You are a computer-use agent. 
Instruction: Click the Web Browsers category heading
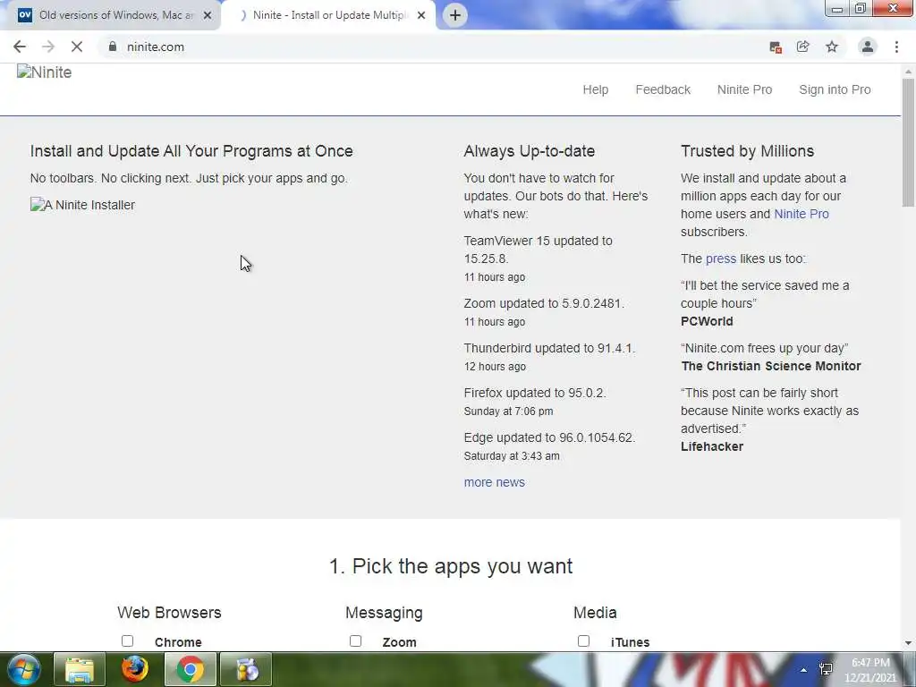tap(169, 612)
